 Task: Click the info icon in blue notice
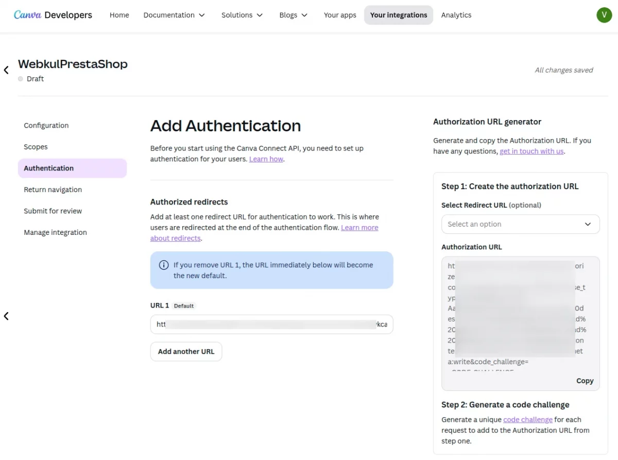(164, 265)
